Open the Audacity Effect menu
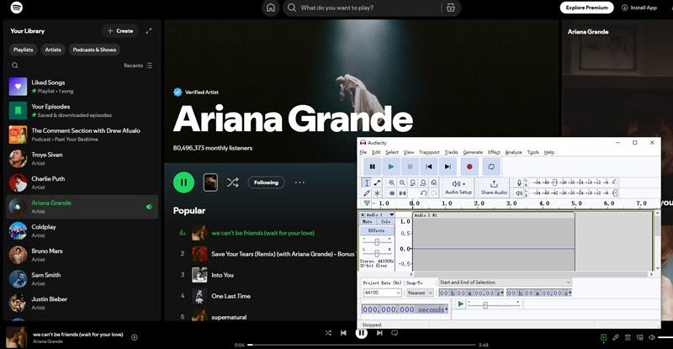This screenshot has height=349, width=673. tap(494, 152)
